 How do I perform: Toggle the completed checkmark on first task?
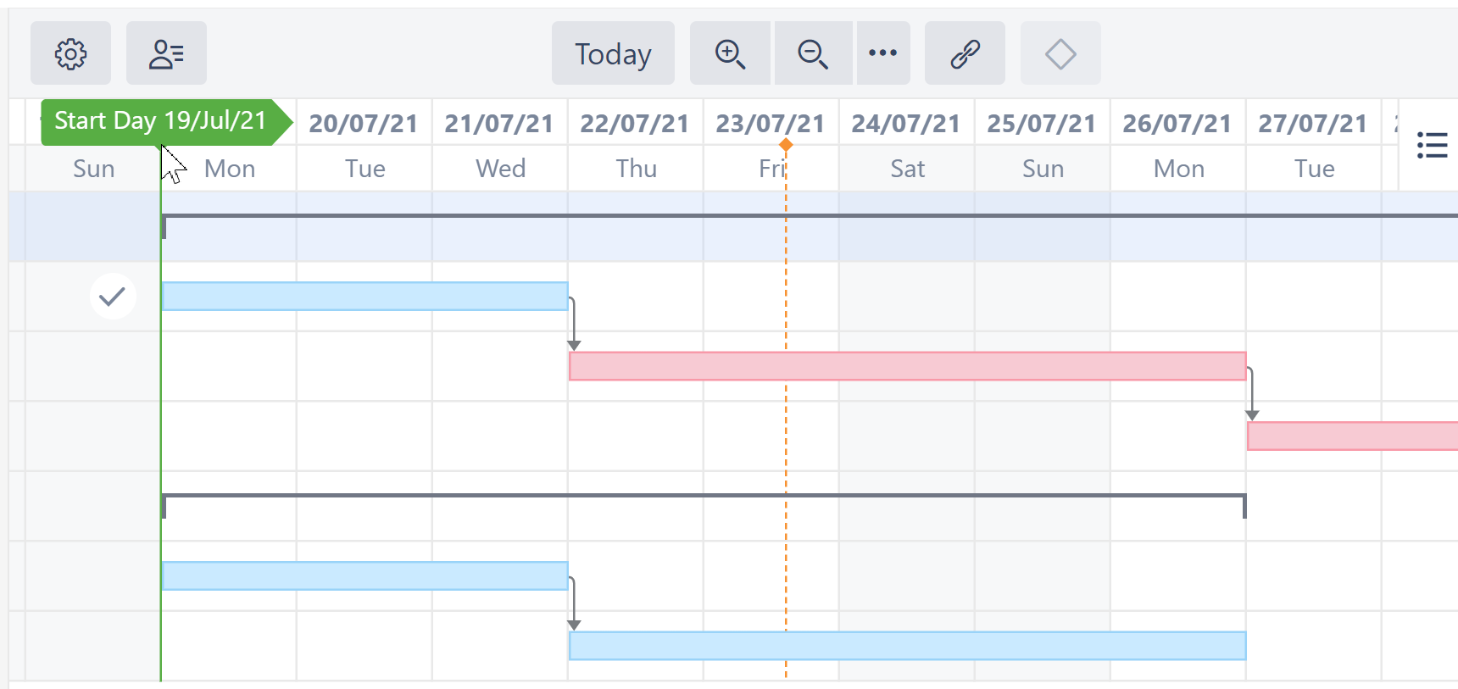point(113,297)
